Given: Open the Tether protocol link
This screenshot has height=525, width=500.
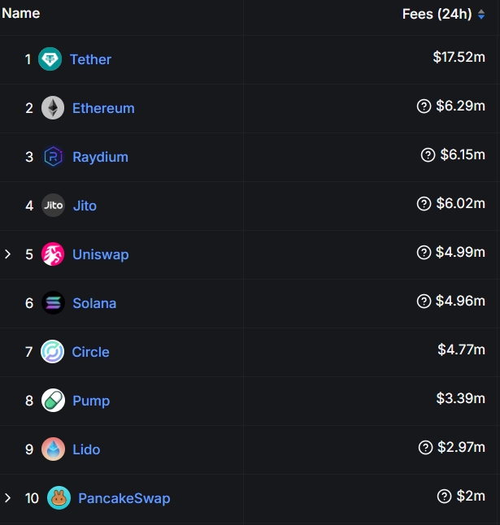Looking at the screenshot, I should tap(90, 59).
